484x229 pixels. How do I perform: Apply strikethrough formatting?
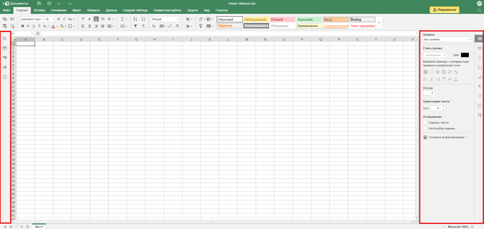pos(39,26)
